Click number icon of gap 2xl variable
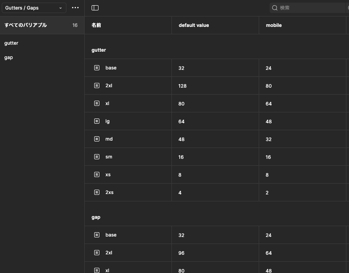Viewport: 349px width, 273px height. pos(97,253)
